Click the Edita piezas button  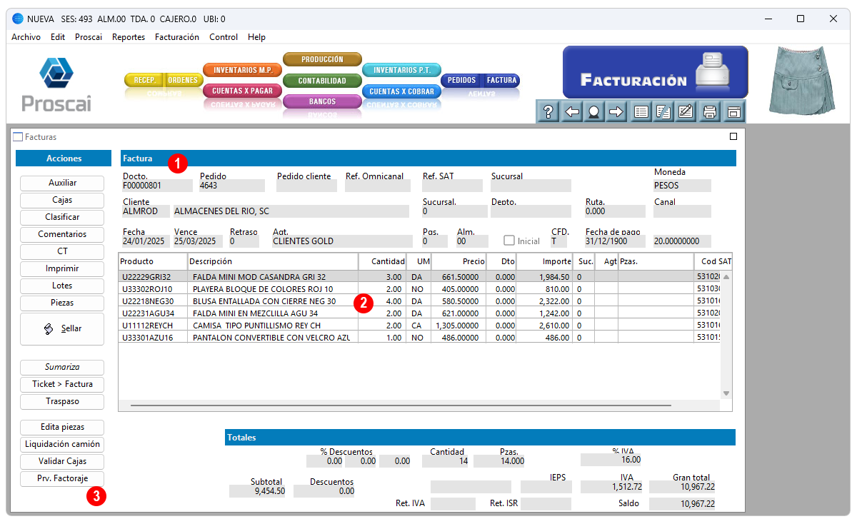pyautogui.click(x=63, y=427)
